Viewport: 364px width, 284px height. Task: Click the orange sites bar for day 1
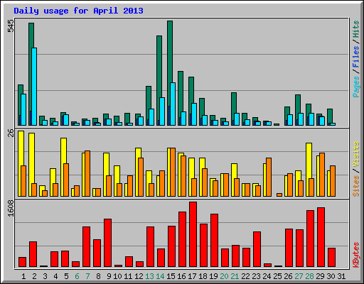(x=23, y=181)
